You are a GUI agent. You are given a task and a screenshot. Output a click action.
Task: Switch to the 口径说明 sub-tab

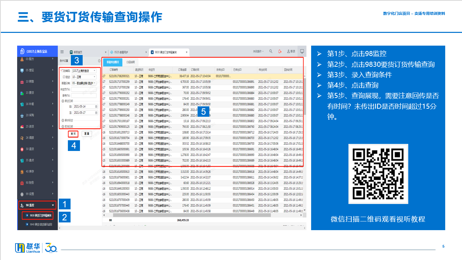click(x=130, y=62)
